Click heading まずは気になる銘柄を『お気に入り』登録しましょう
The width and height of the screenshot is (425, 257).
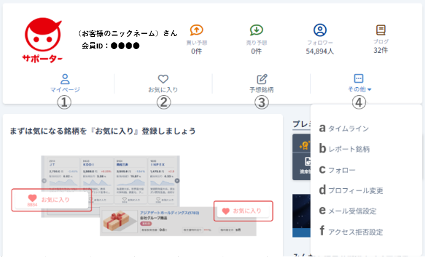coord(103,131)
